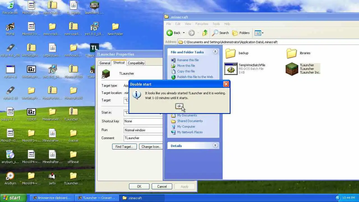This screenshot has width=359, height=202.
Task: Open My Network Places link
Action: 190,132
